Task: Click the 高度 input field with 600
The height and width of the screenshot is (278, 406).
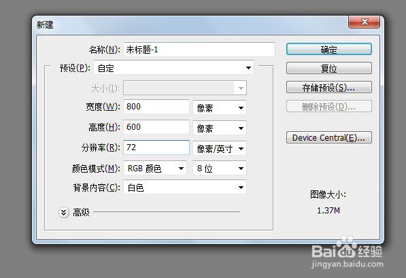Action: tap(156, 127)
